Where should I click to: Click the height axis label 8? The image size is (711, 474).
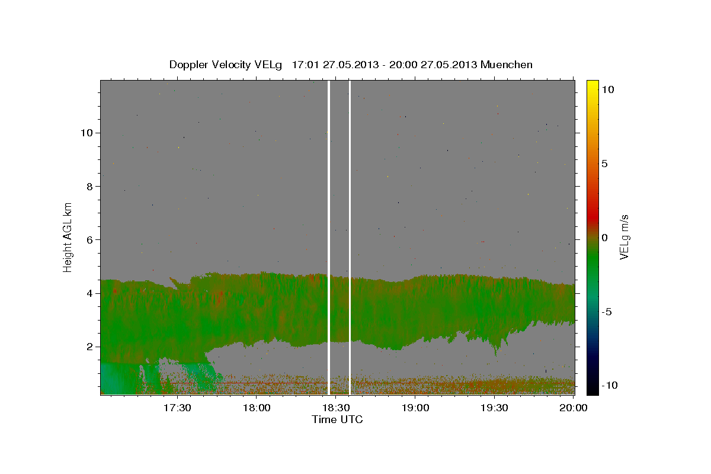[88, 186]
